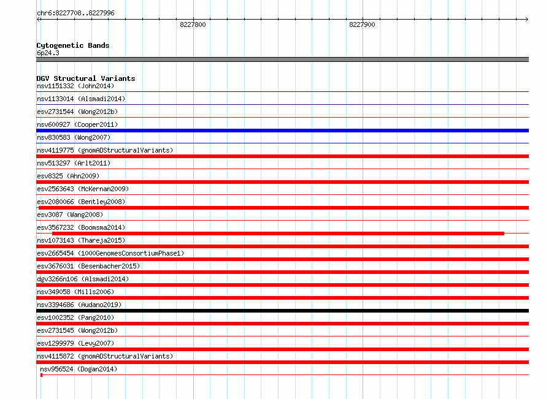This screenshot has height=399, width=546.
Task: Open variant esv2731545 (Wong2012b)
Action: tap(77, 330)
